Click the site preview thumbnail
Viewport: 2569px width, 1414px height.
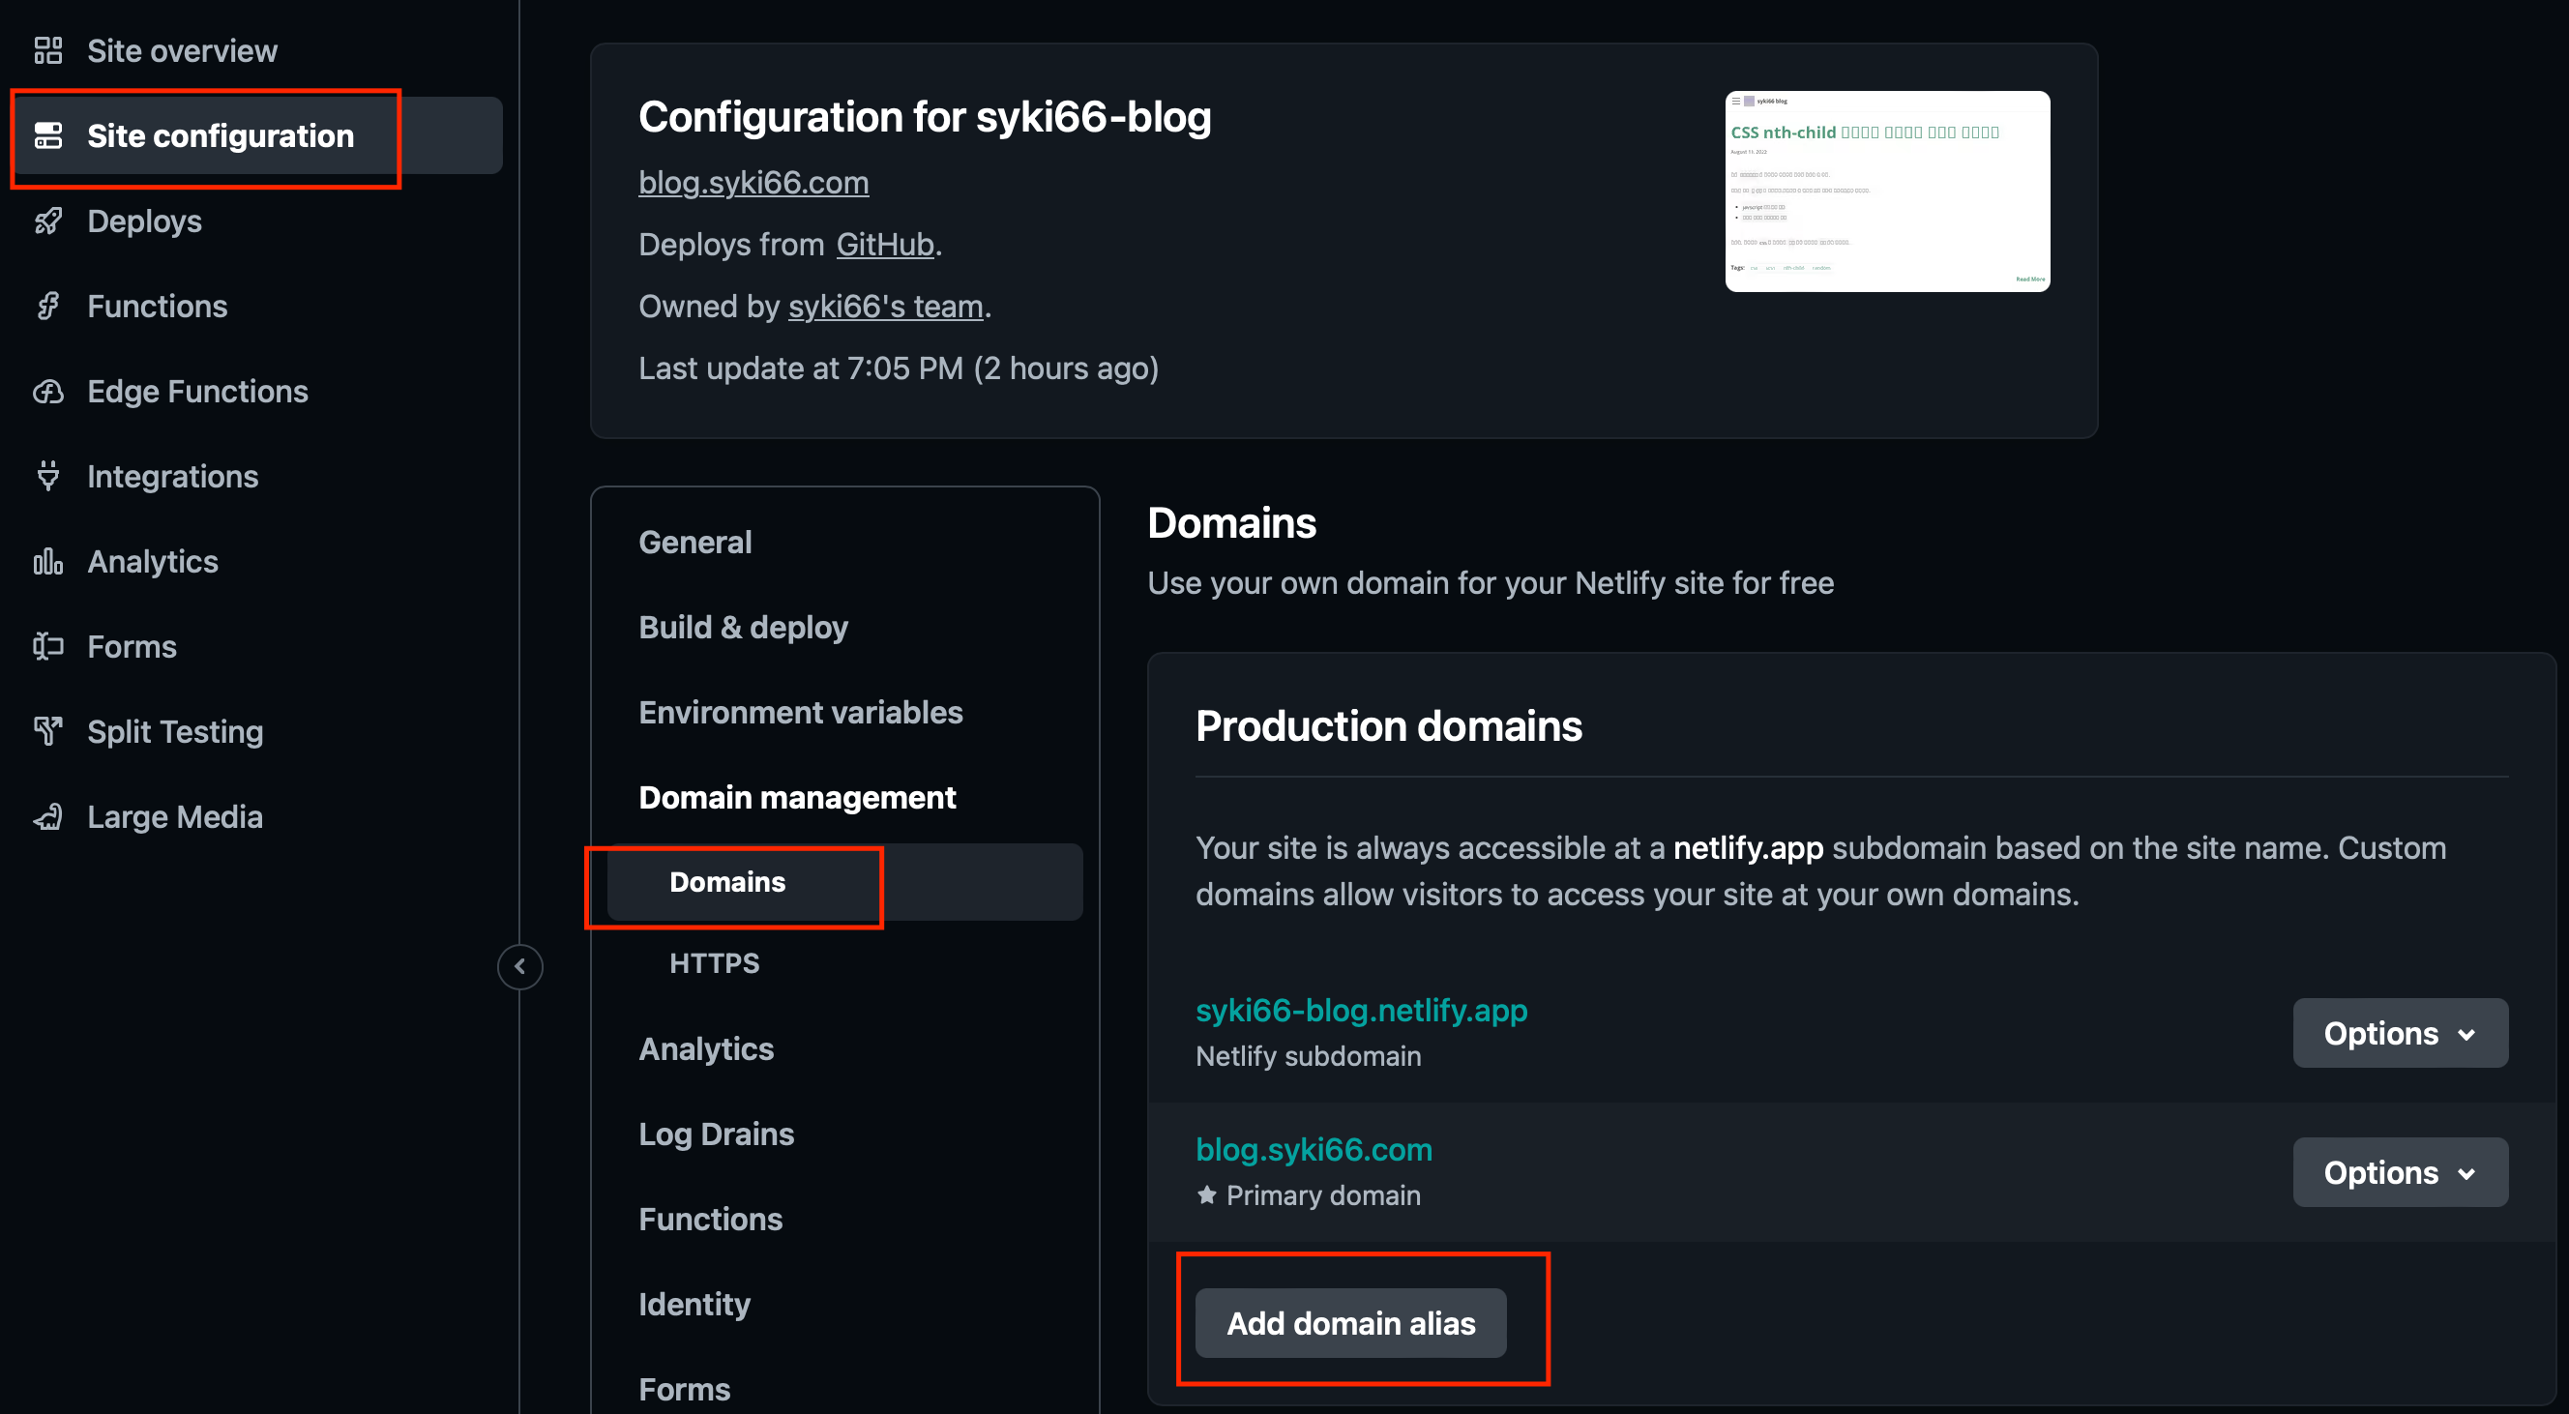click(1887, 191)
